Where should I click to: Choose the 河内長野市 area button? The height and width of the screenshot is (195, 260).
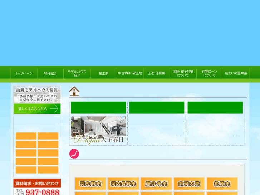click(x=123, y=184)
